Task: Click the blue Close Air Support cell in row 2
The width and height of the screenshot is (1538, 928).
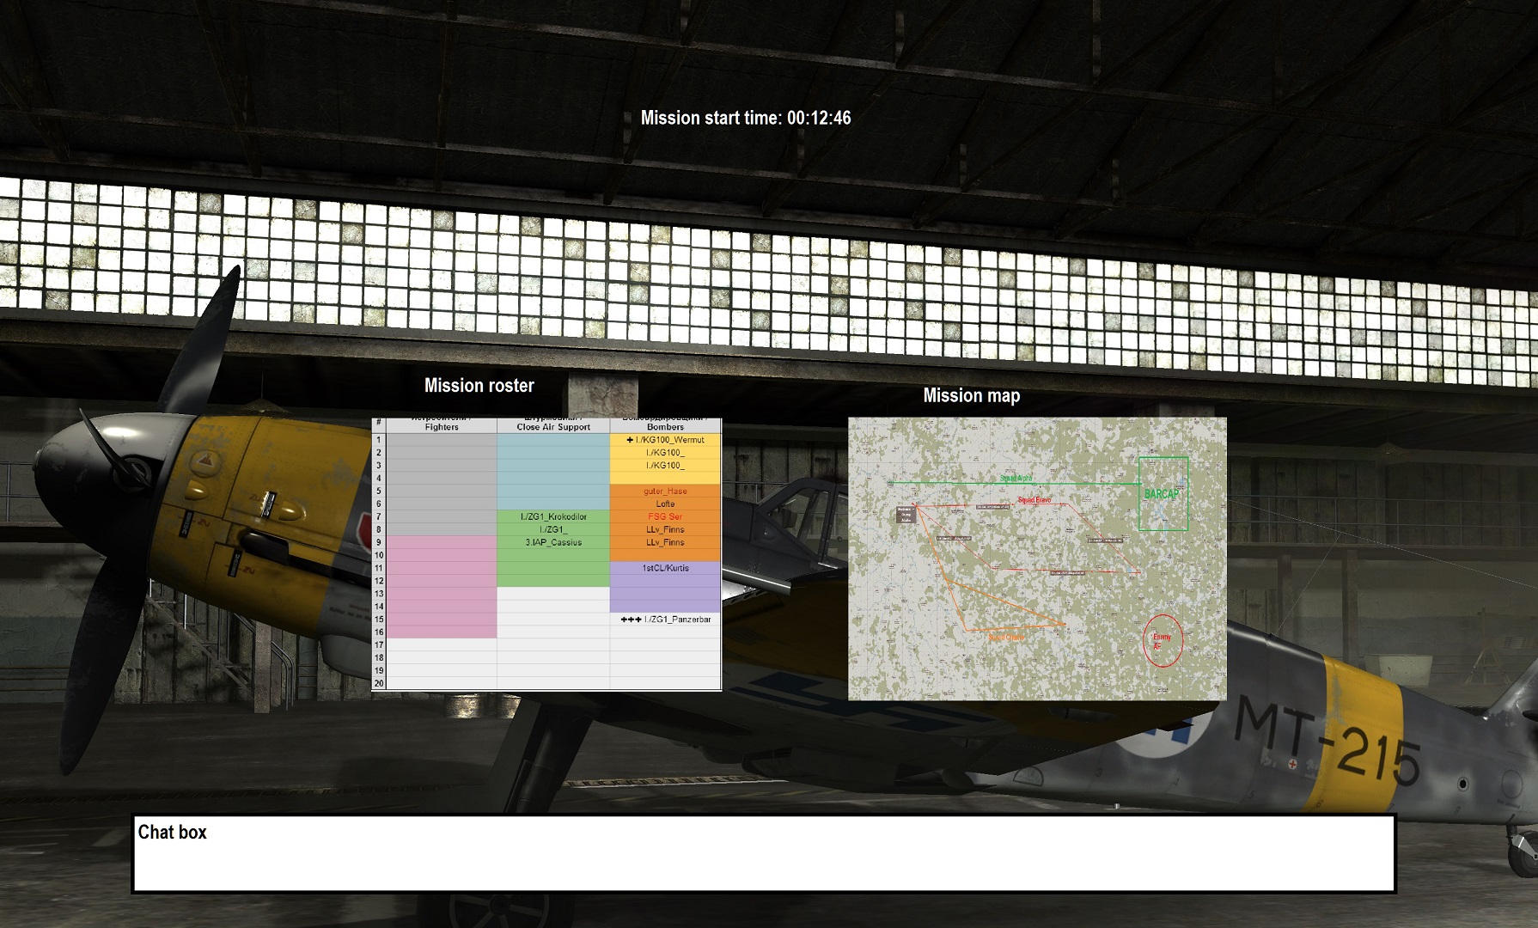Action: point(553,453)
